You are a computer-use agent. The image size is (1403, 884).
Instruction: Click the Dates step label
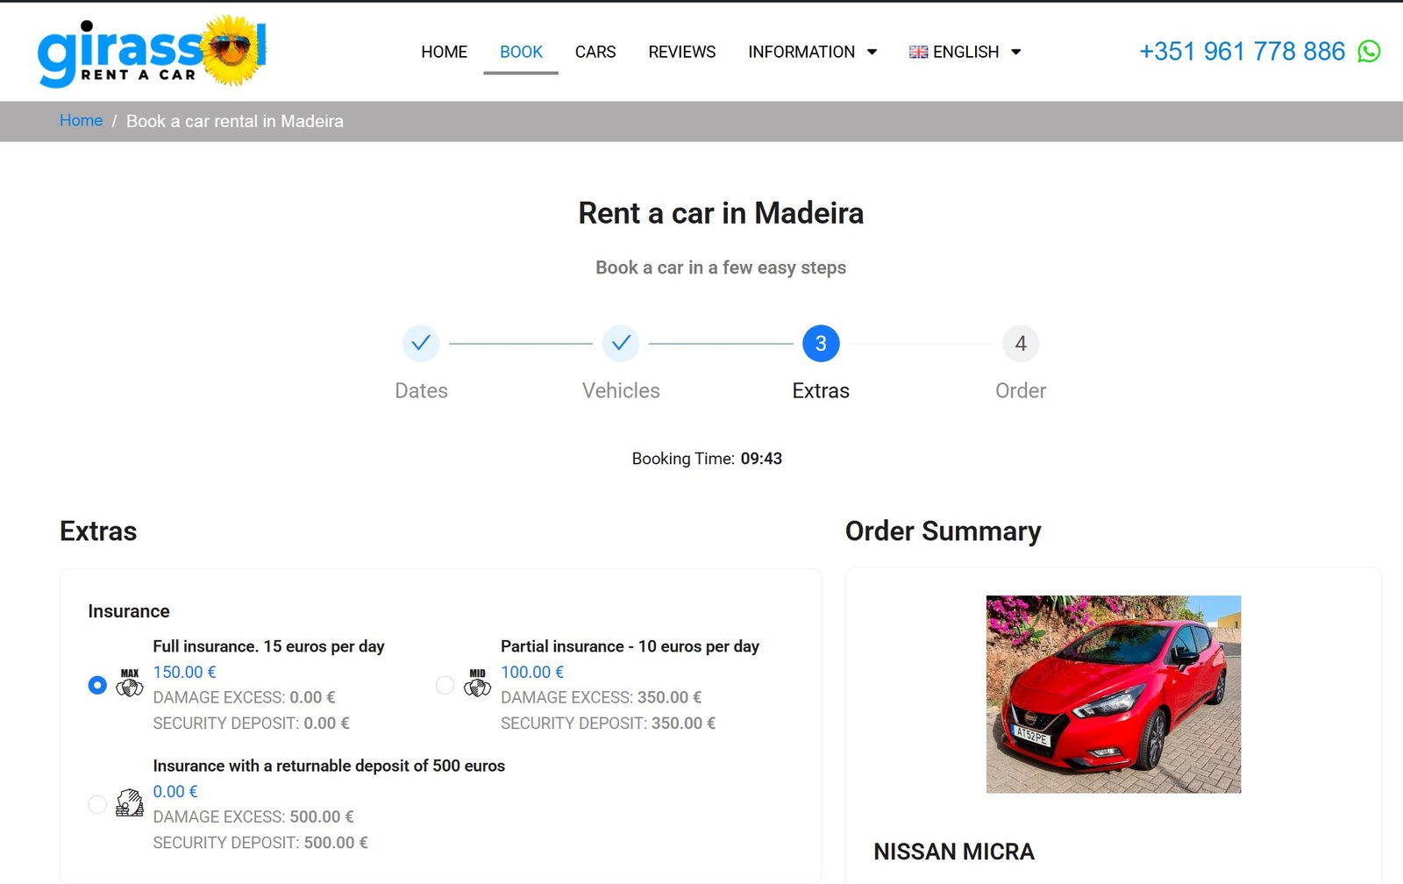coord(421,391)
